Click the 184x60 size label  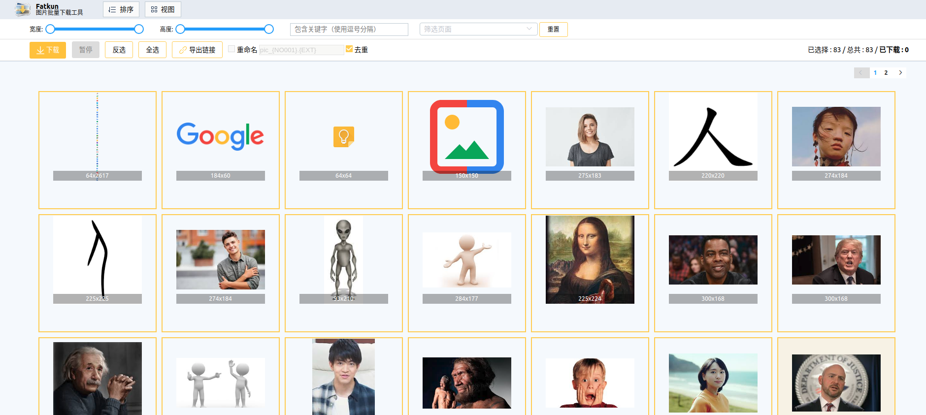[x=221, y=176]
